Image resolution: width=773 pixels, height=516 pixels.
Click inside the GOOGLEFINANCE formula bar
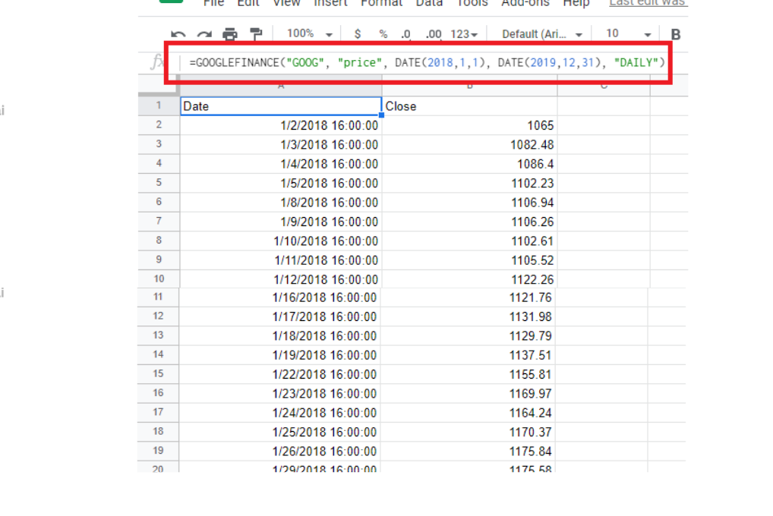click(427, 62)
